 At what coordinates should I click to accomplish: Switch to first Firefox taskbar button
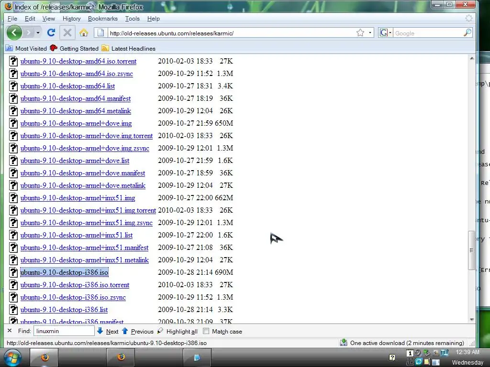pyautogui.click(x=45, y=357)
